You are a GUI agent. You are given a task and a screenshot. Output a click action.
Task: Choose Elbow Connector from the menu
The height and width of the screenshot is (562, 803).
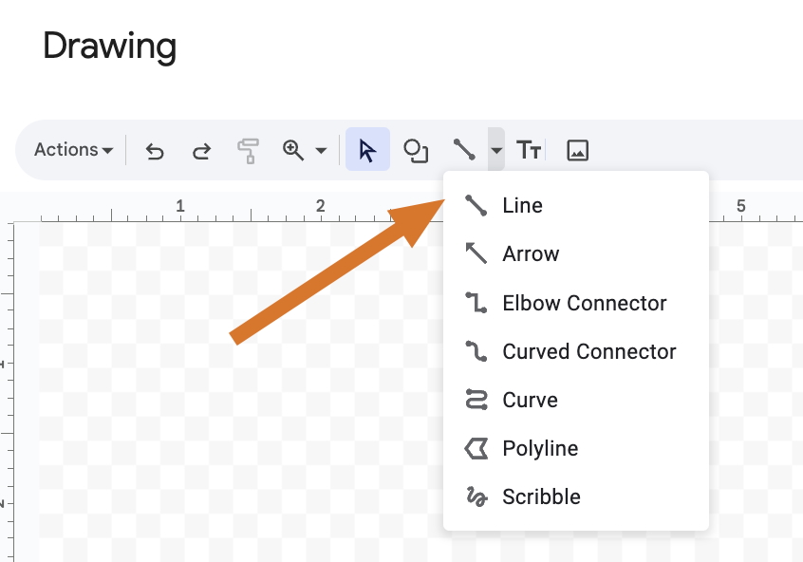575,303
